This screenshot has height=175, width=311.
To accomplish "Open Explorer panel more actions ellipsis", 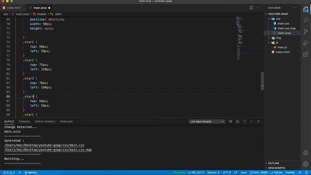I will click(x=295, y=8).
